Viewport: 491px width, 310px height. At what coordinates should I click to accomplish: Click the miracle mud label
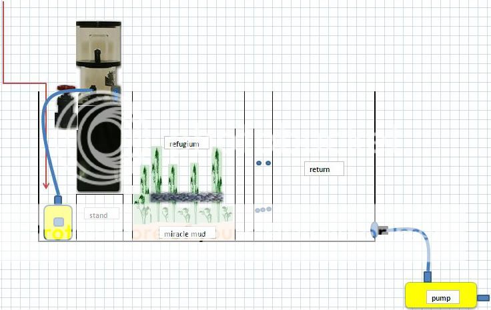[x=187, y=233]
